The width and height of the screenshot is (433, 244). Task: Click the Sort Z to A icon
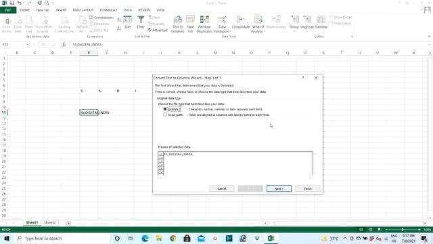pos(119,28)
